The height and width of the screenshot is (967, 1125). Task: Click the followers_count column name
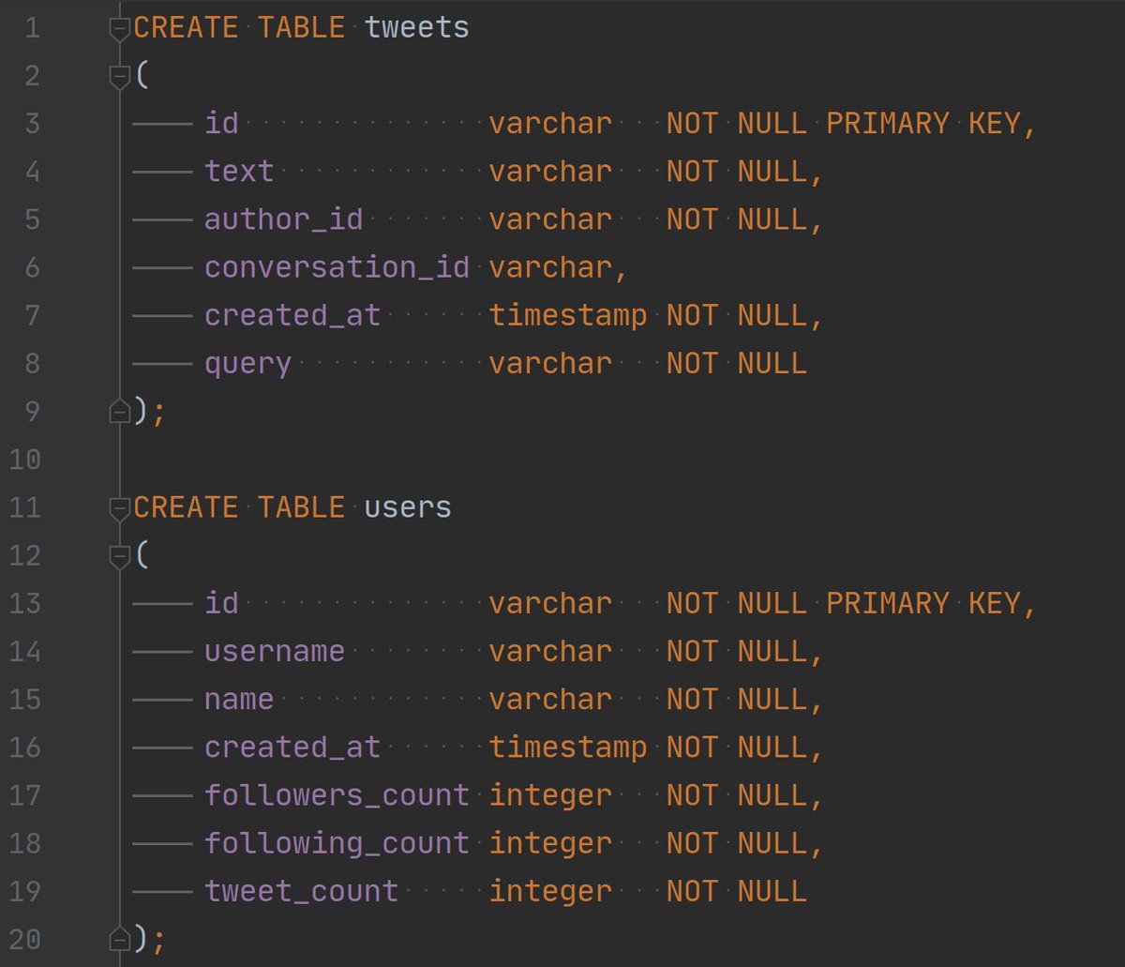pos(337,794)
